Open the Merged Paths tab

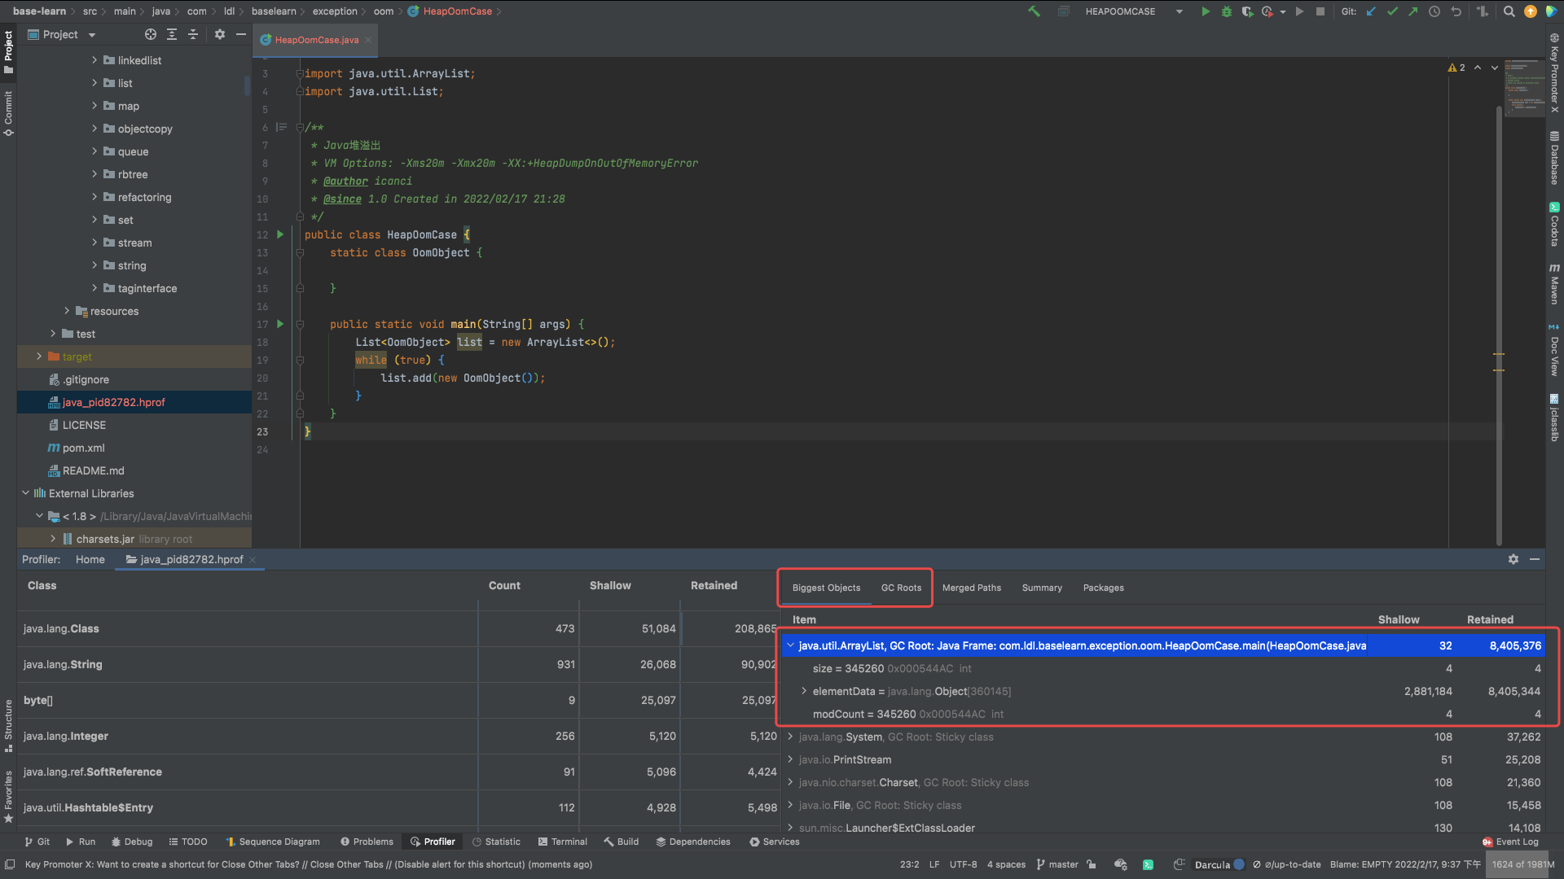tap(971, 588)
